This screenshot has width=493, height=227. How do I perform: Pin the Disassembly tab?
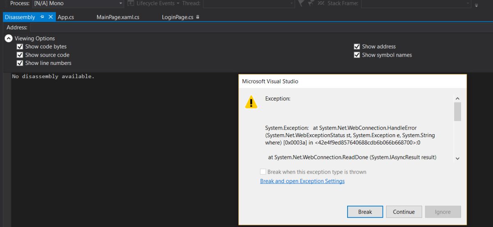click(42, 17)
